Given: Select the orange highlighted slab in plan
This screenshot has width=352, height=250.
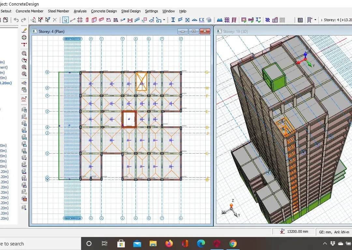Looking at the screenshot, I should (141, 81).
